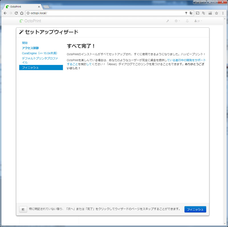Reload the octopi.local page
The width and height of the screenshot is (228, 227).
16,13
